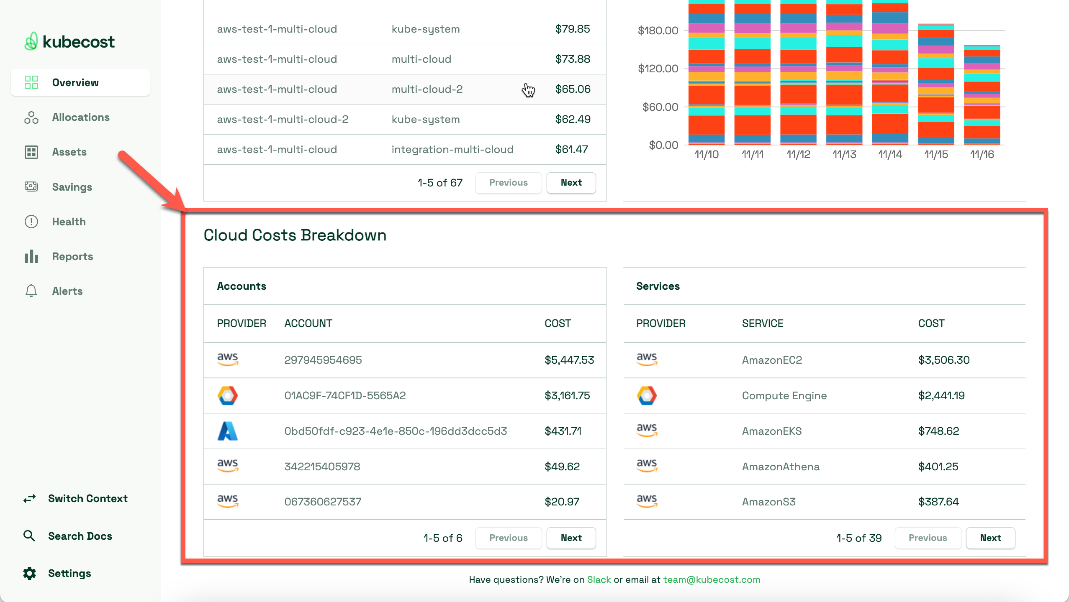Click account number 297945954695

coord(323,360)
